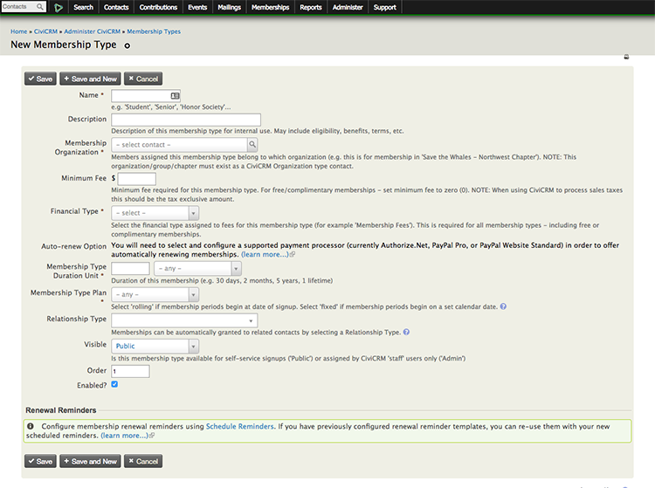Open the Membership Type Plan dropdown
Viewport: 655px width, 488px height.
(155, 295)
